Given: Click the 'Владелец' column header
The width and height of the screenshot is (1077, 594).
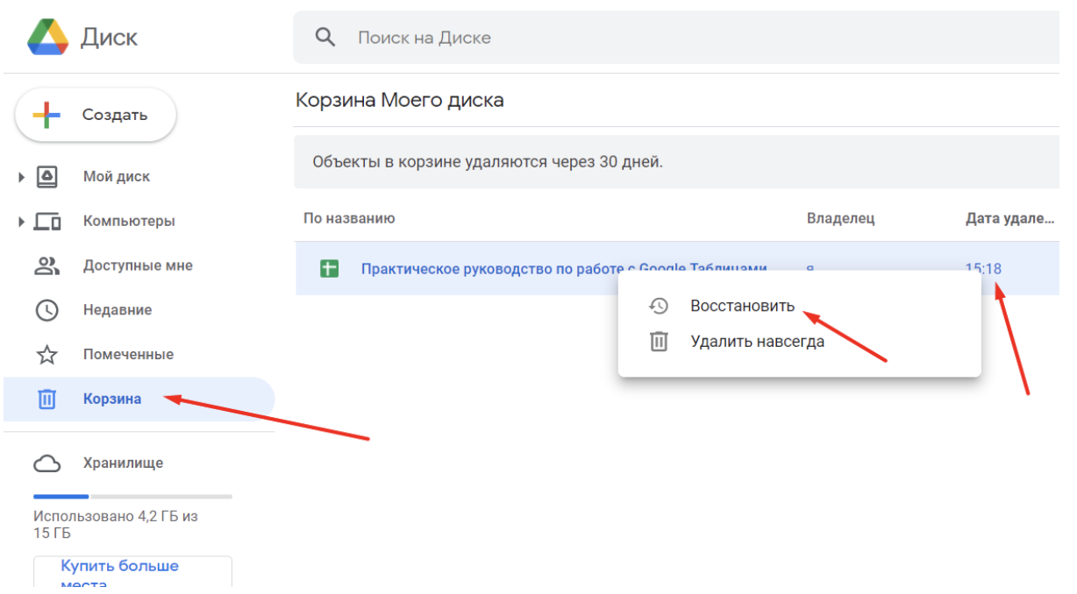Looking at the screenshot, I should tap(840, 218).
